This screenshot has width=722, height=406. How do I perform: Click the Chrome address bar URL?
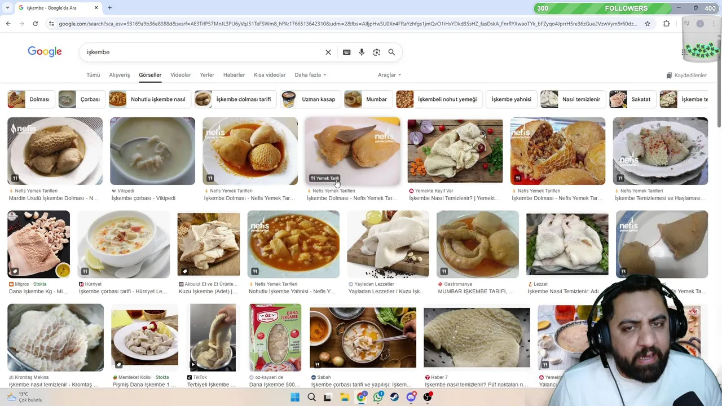(347, 24)
